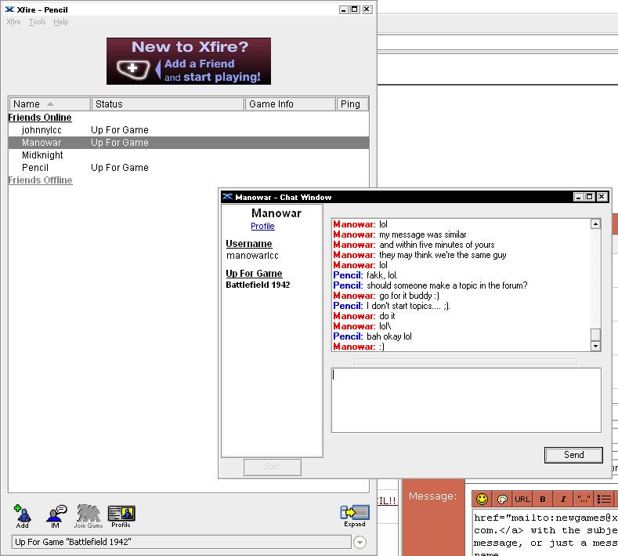Click the Add friend icon
The image size is (618, 556).
click(x=23, y=516)
